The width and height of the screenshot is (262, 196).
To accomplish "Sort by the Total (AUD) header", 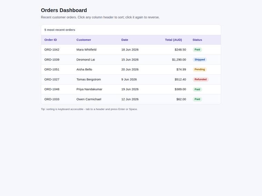I will tap(173, 40).
